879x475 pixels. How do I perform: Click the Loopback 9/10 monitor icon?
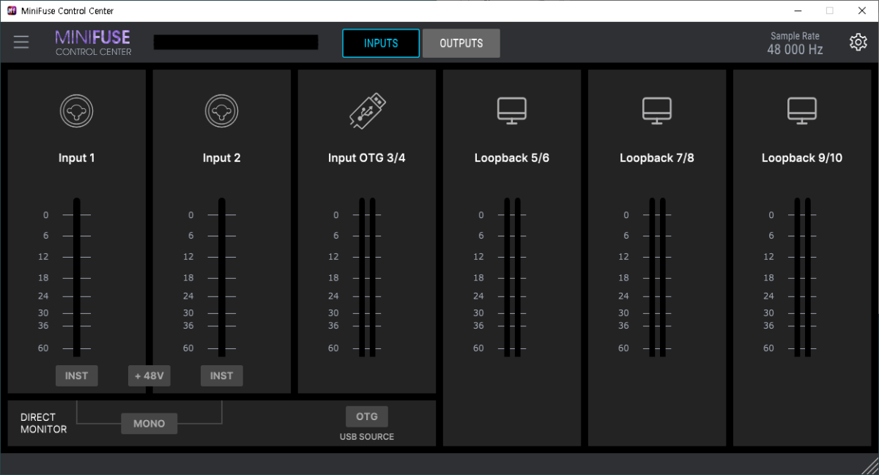[x=801, y=111]
